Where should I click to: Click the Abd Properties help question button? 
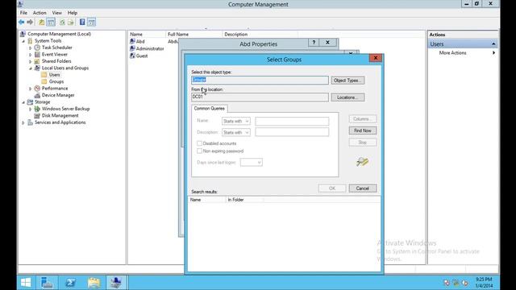(x=314, y=43)
